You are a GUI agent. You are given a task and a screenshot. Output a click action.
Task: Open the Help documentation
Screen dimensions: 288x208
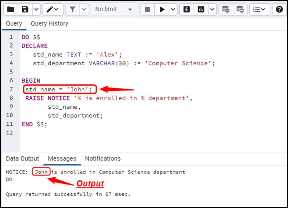(279, 9)
